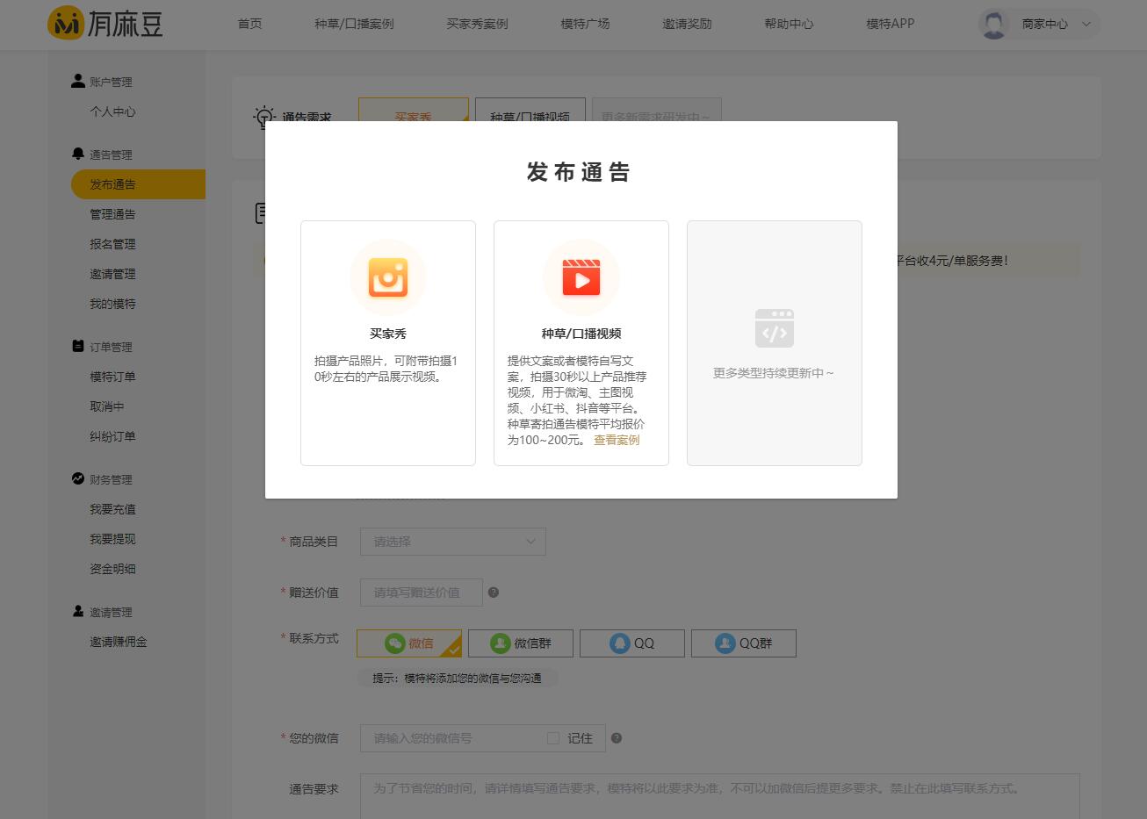Click the 财务管理 globe icon
The width and height of the screenshot is (1147, 819).
(x=78, y=478)
